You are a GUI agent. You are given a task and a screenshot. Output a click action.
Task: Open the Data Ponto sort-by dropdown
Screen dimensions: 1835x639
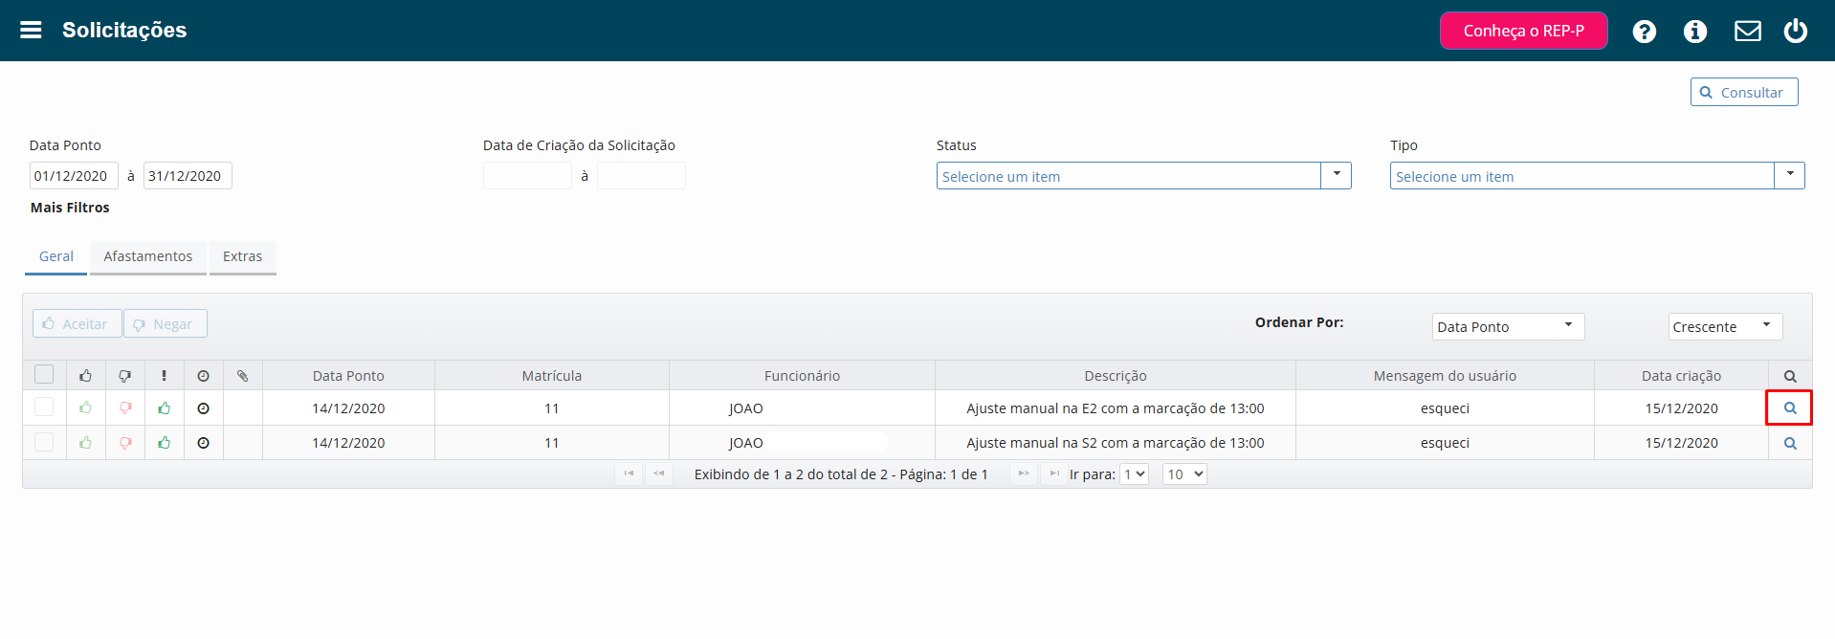pos(1508,326)
